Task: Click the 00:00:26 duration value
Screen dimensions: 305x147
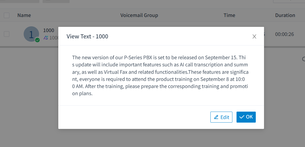Action: point(284,34)
